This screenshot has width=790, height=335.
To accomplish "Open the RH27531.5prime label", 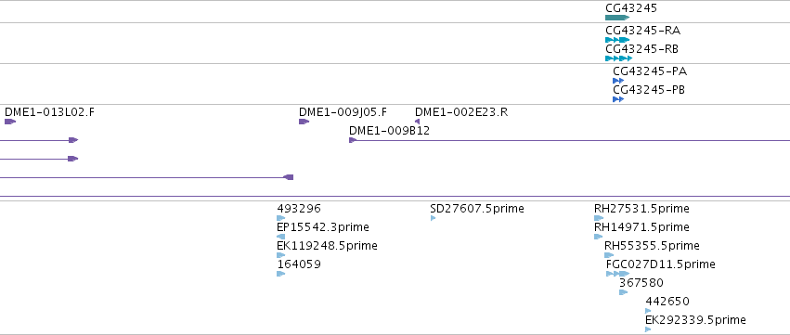I will click(641, 209).
